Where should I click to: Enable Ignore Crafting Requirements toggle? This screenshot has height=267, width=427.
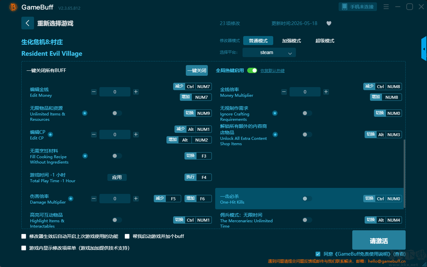point(307,113)
